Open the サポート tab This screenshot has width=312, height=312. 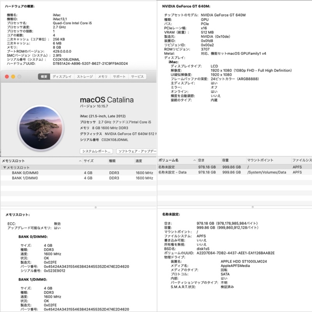click(x=119, y=76)
